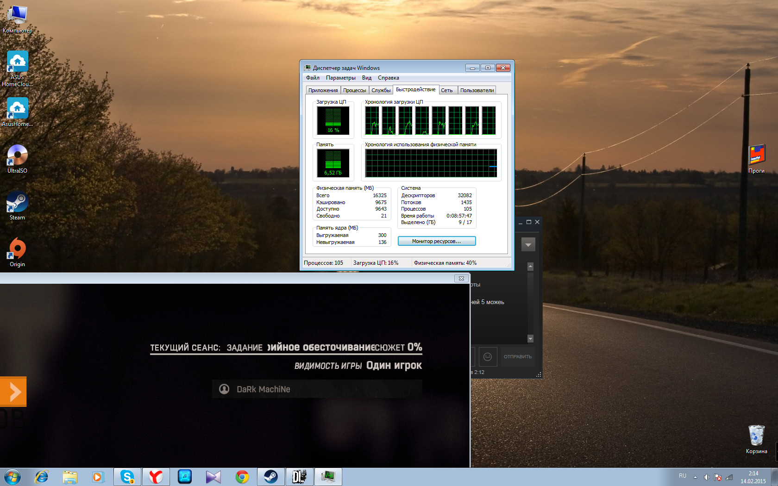Click the emoticon button in Steam chat
The image size is (778, 486).
[488, 356]
